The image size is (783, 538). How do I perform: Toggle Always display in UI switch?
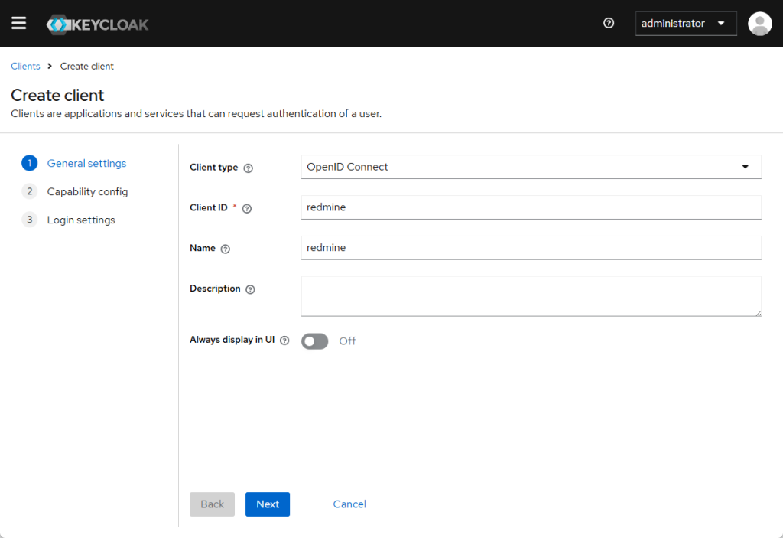[x=314, y=341]
